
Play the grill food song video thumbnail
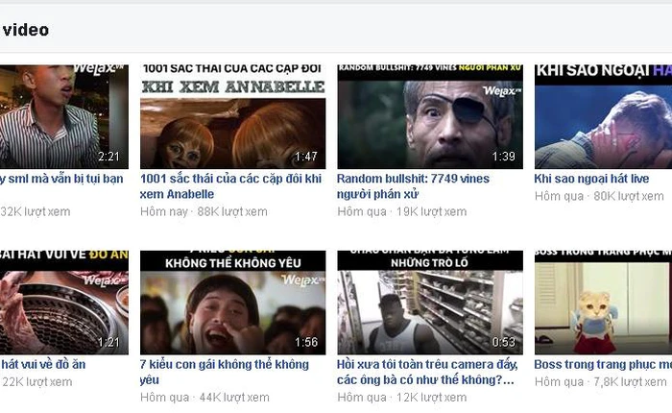pyautogui.click(x=64, y=303)
